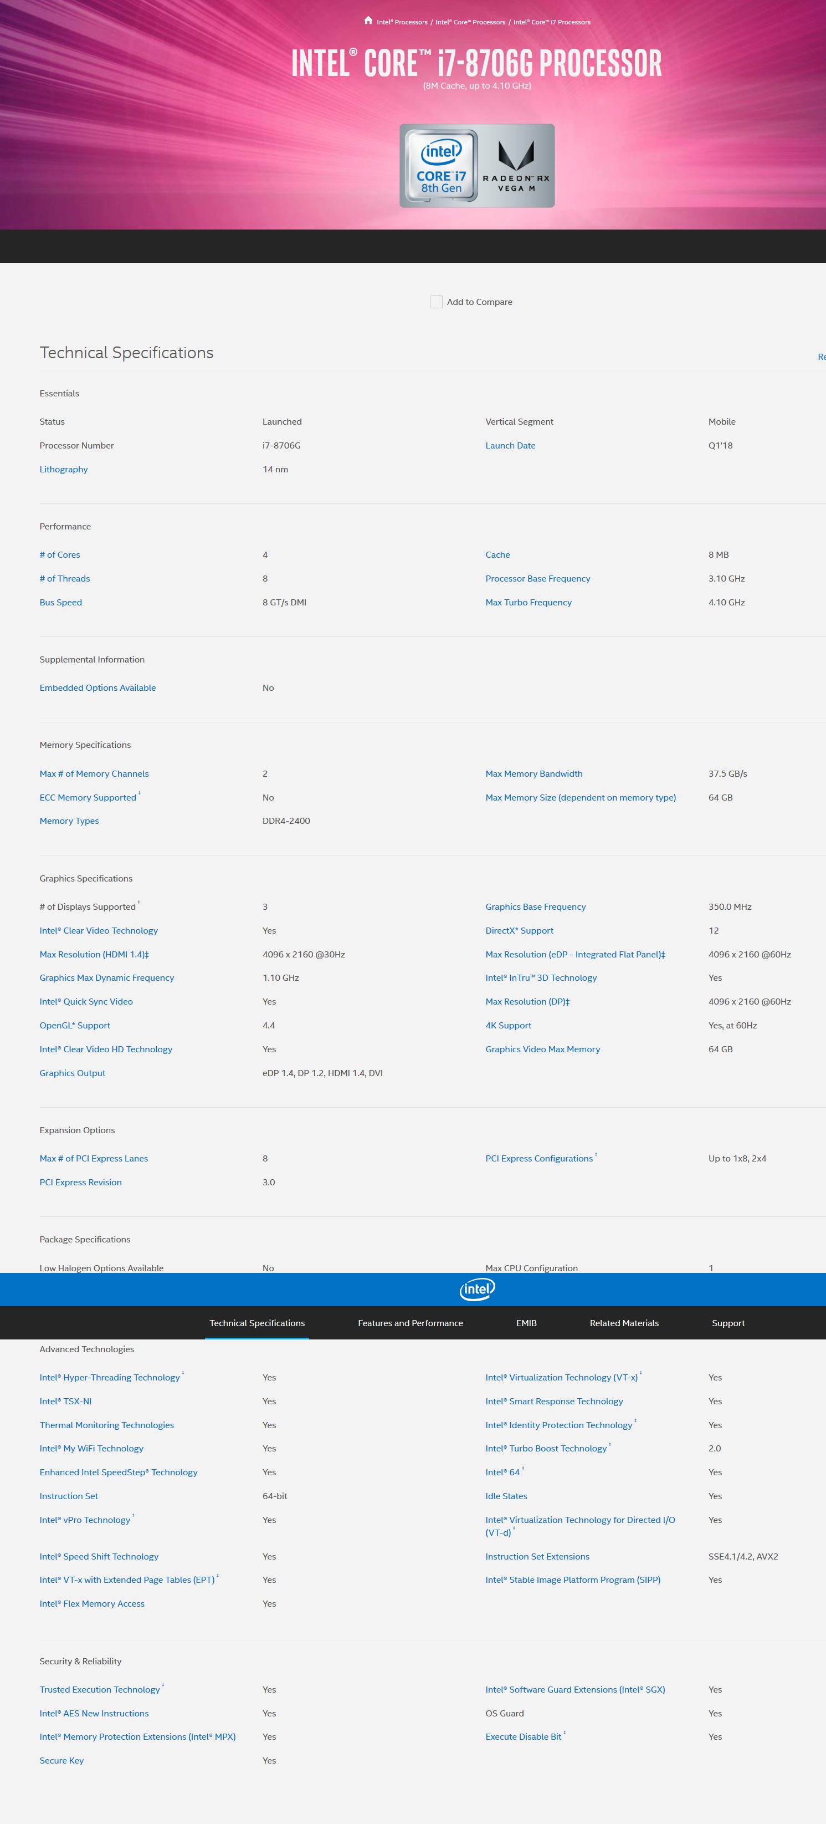Viewport: 826px width, 1824px height.
Task: Click Graphics Base Frequency link
Action: [x=536, y=906]
